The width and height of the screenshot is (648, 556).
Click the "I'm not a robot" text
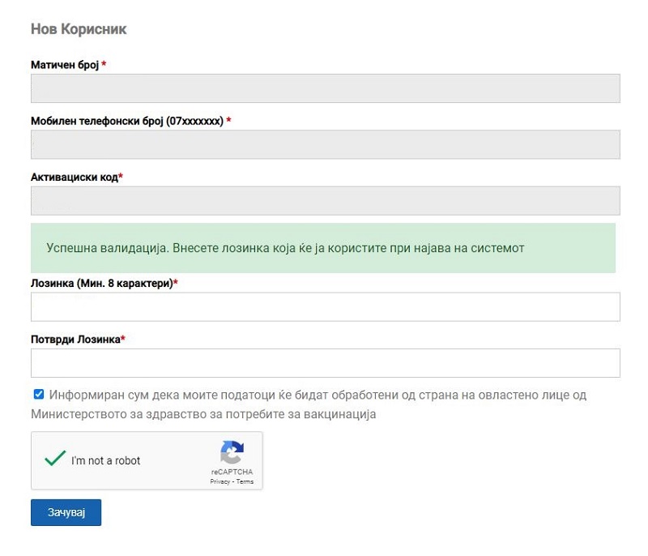pyautogui.click(x=105, y=460)
